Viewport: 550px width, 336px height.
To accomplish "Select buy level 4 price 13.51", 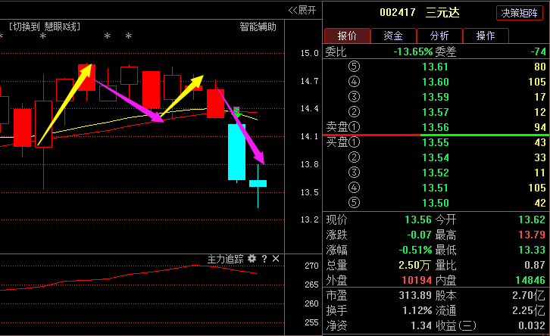I will pos(436,188).
